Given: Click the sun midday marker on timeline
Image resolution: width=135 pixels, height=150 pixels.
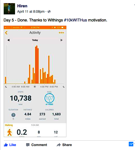Looking at the screenshot, I should pyautogui.click(x=35, y=87).
